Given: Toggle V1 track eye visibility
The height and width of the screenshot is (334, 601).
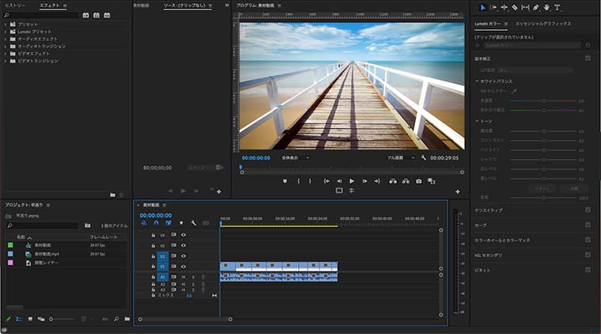Looking at the screenshot, I should [183, 267].
